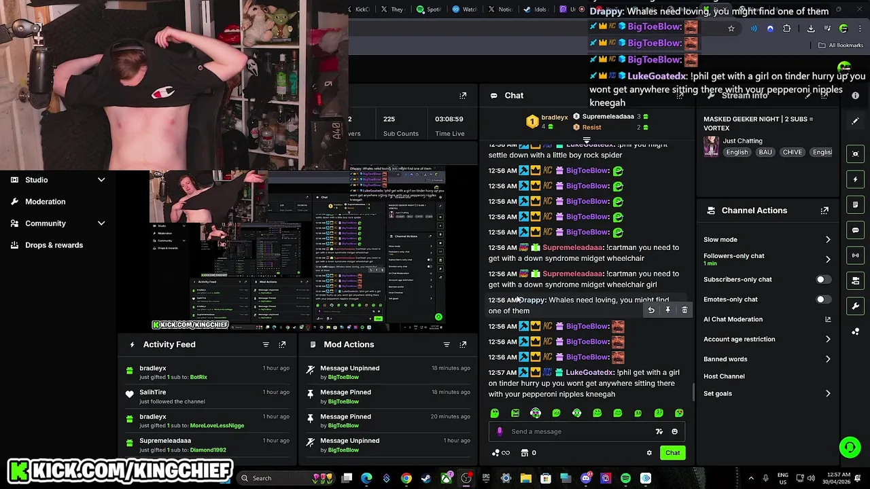Switch to the Spotify browser tab

tap(429, 10)
